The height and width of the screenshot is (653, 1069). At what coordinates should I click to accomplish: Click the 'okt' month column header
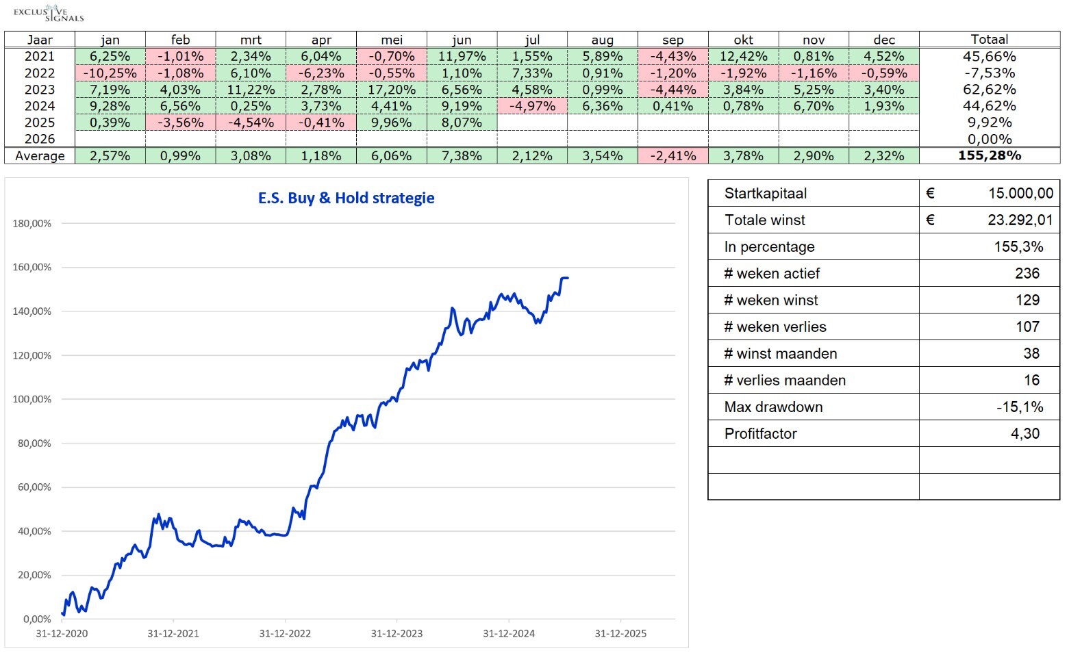(743, 40)
